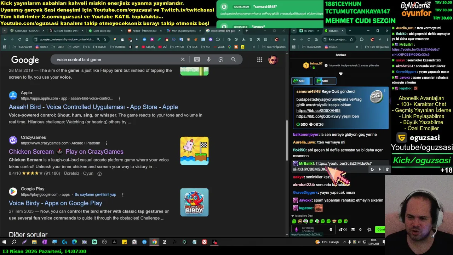Open options for Google Play search result
The image size is (453, 255).
(123, 195)
